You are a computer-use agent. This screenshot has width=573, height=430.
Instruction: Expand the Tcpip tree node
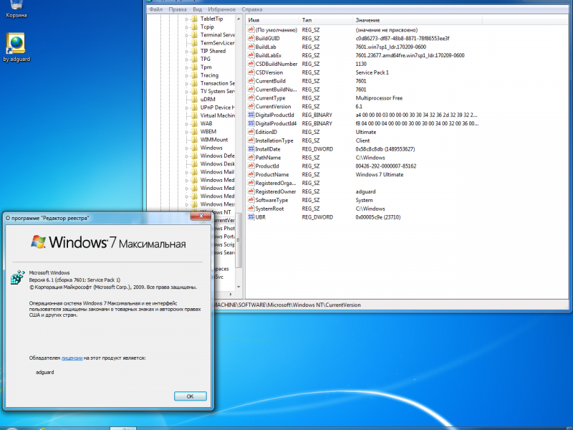point(187,27)
